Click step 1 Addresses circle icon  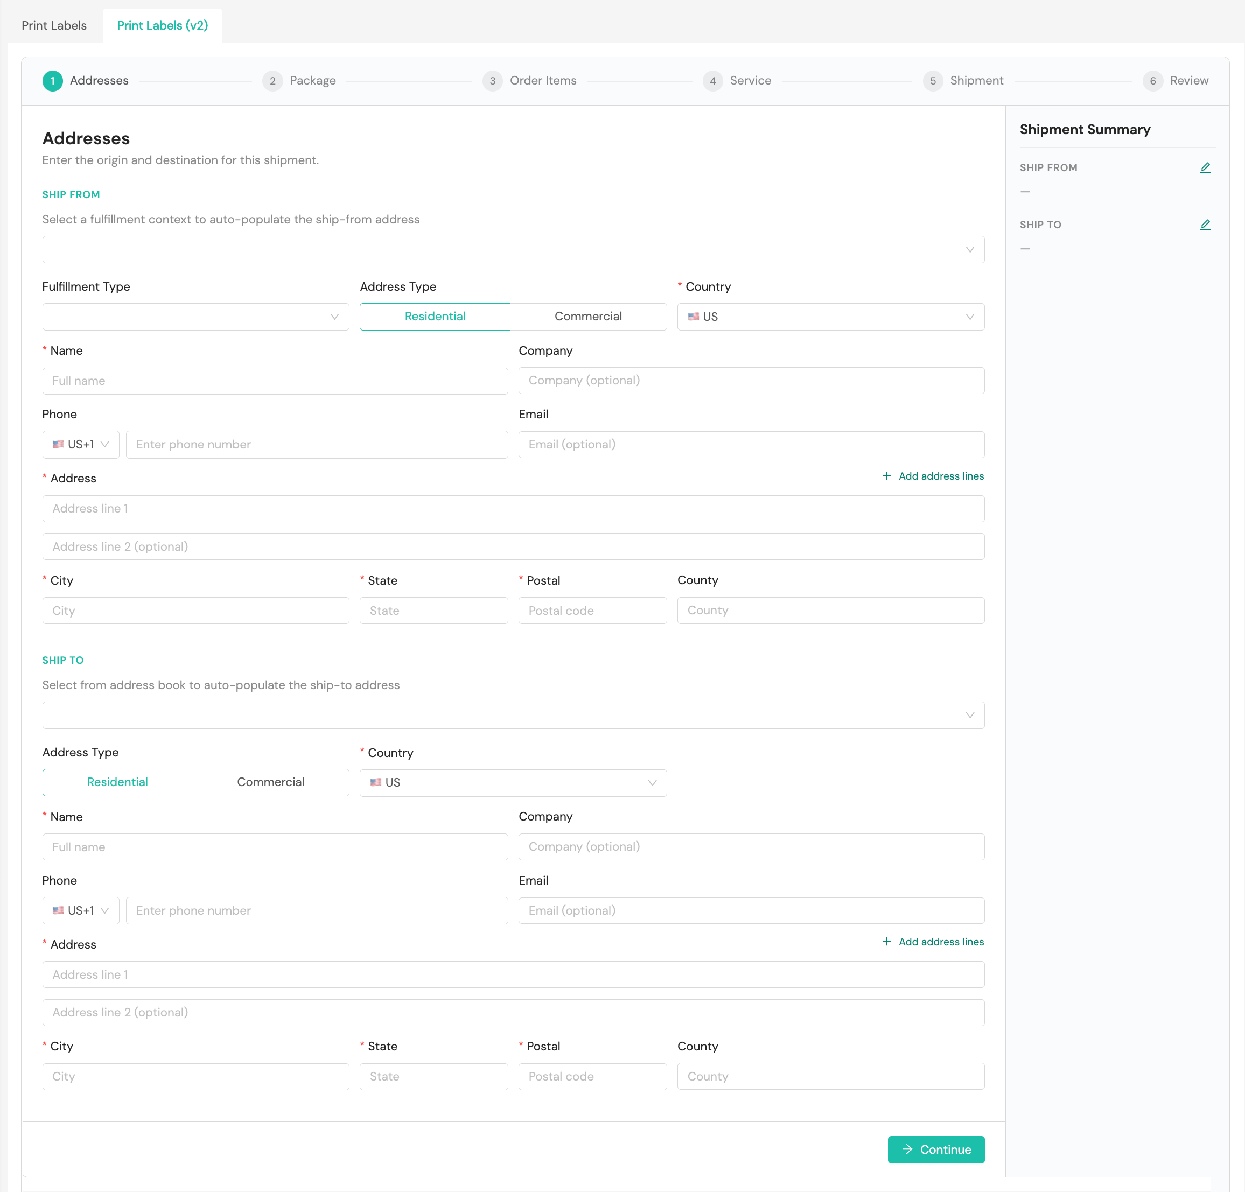(x=53, y=81)
